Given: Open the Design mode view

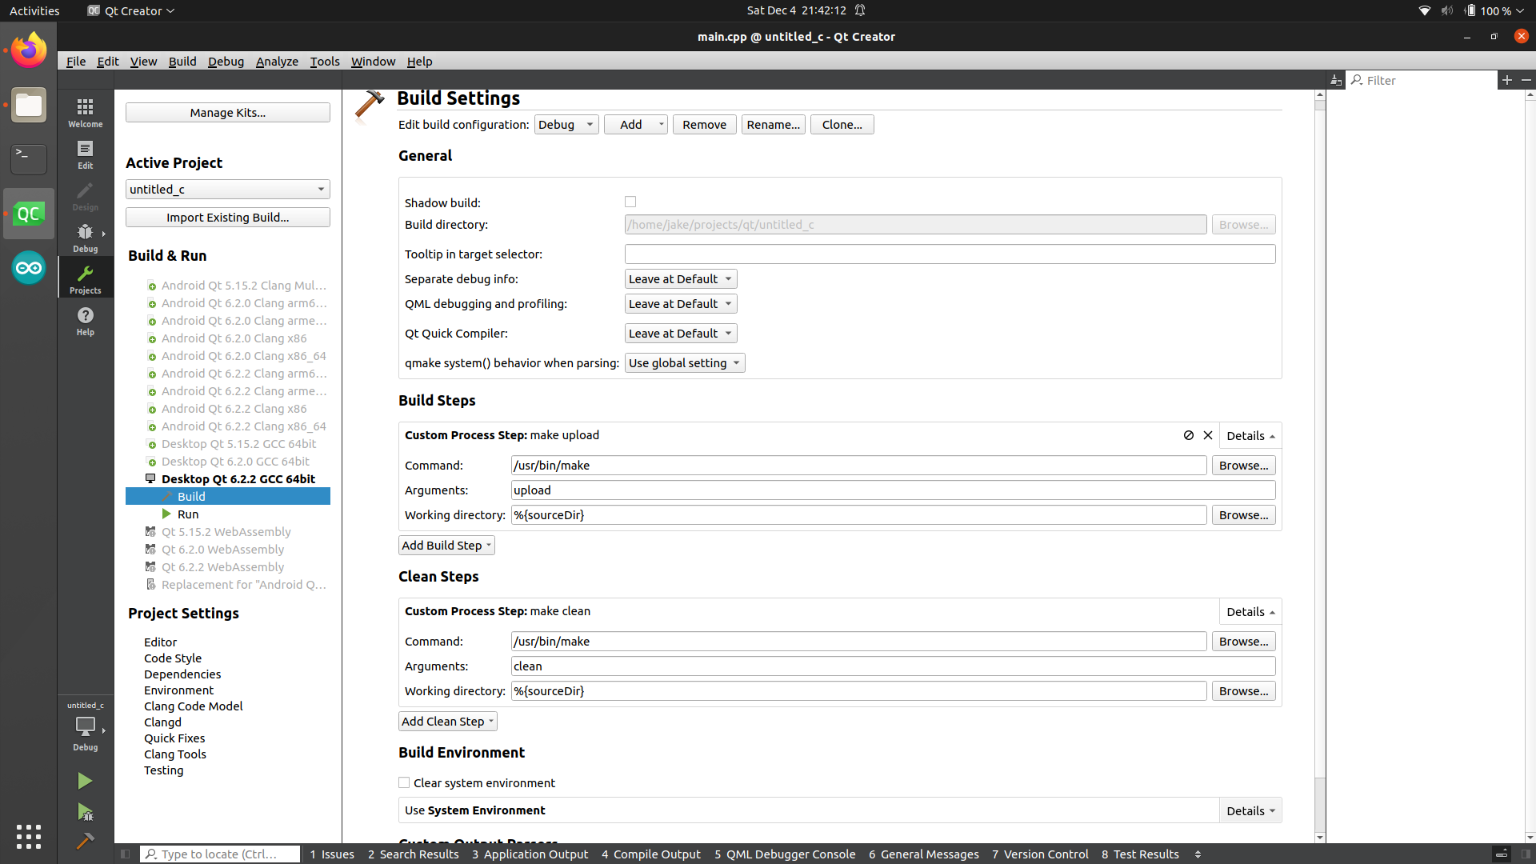Looking at the screenshot, I should tap(85, 197).
